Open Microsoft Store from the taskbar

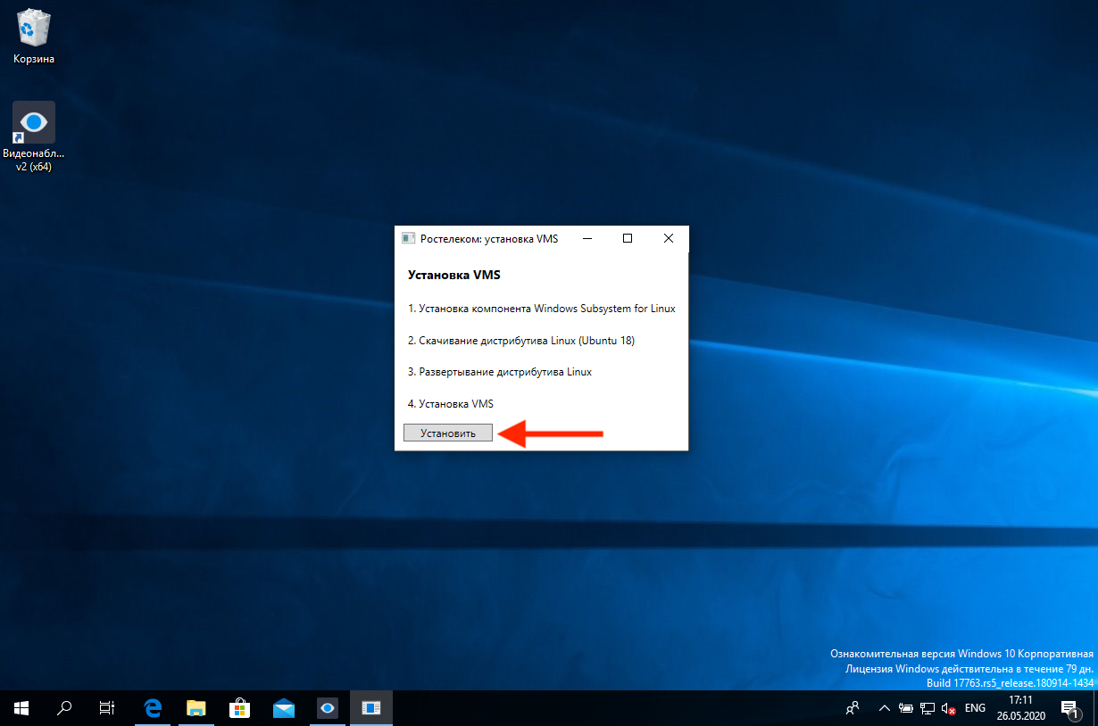click(239, 708)
